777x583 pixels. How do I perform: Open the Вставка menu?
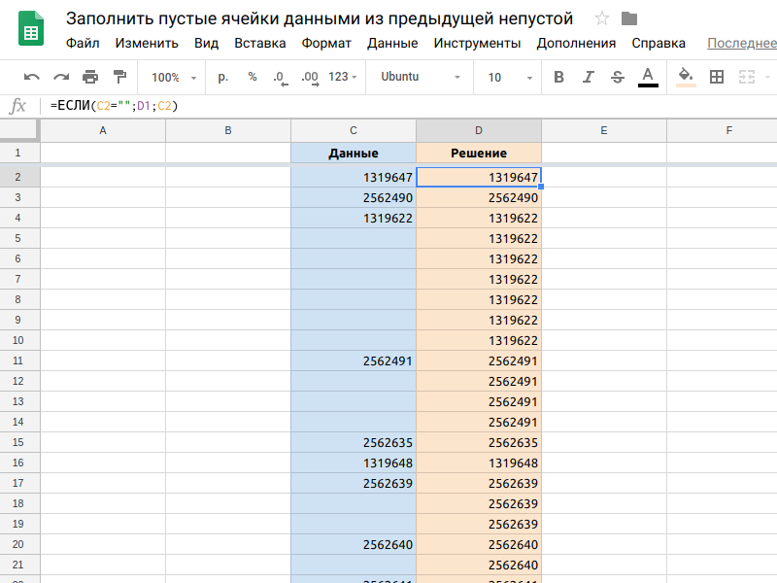(259, 43)
